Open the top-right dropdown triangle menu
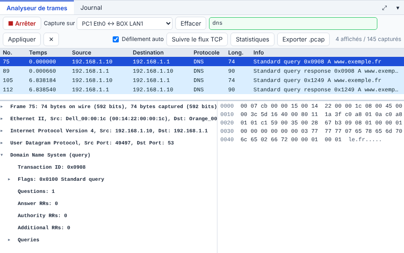Viewport: 404px width, 253px height. pos(397,8)
